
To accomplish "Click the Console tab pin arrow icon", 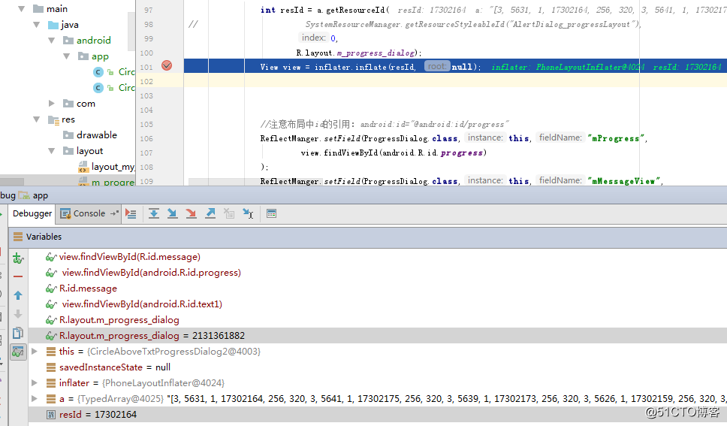I will 114,213.
